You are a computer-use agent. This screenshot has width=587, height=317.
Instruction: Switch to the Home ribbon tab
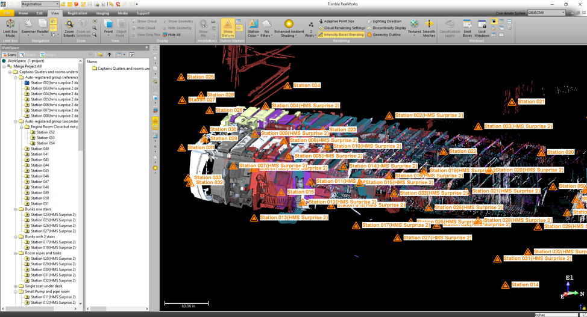pyautogui.click(x=24, y=13)
